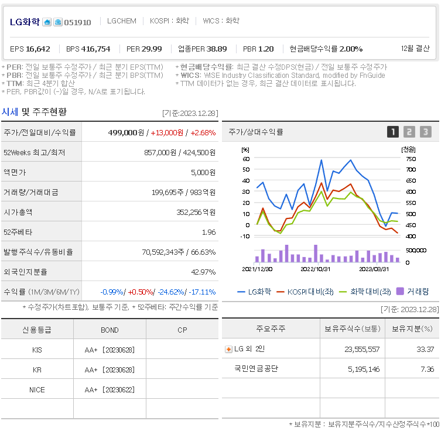The width and height of the screenshot is (448, 431).
Task: Click the 보유지분(%) column header
Action: [412, 329]
